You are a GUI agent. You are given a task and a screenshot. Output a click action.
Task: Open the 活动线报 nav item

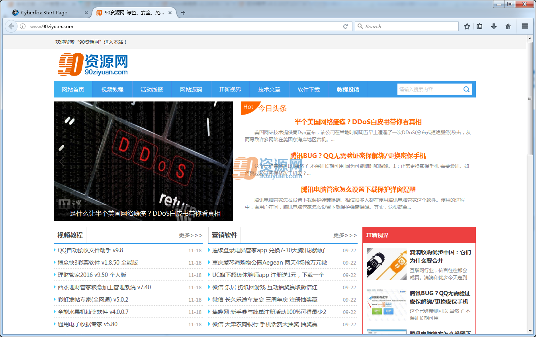click(x=152, y=90)
